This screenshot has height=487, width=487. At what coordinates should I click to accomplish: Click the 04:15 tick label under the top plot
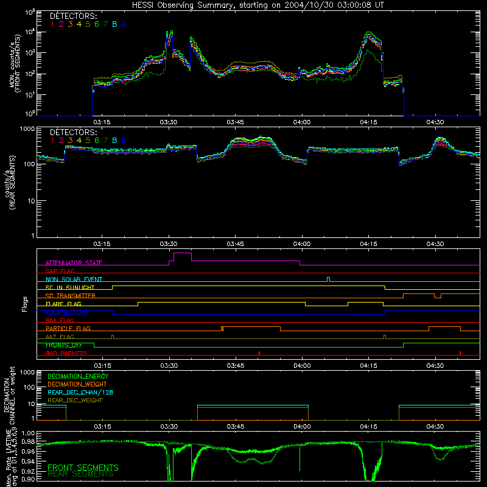coord(369,122)
